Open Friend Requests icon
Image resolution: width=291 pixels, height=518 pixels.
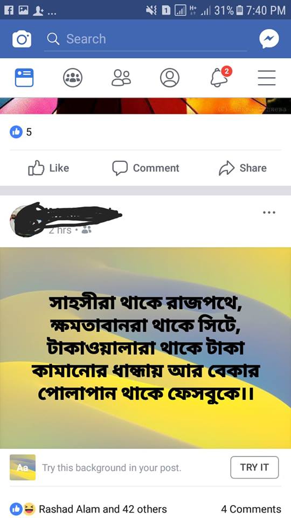(121, 78)
